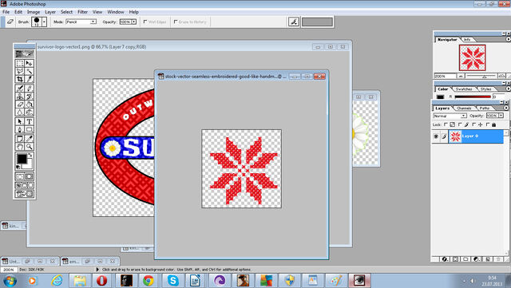Screen dimensions: 511x288
Task: Open the Filter menu
Action: (82, 12)
